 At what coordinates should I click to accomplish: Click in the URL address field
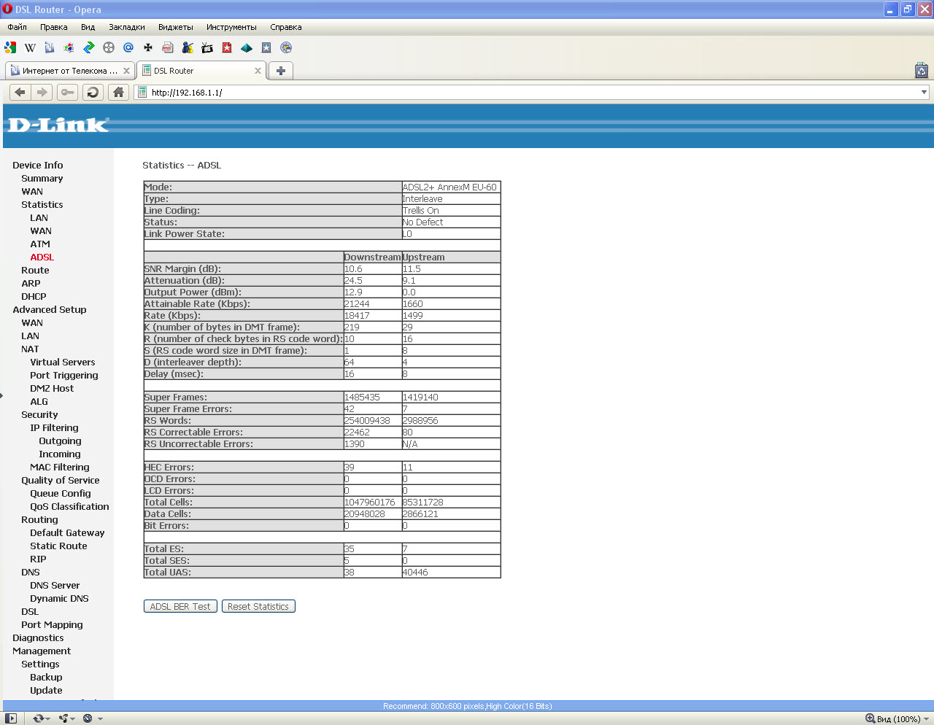(x=511, y=93)
